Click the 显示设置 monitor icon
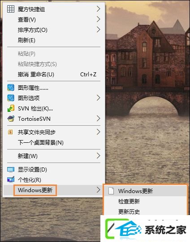The image size is (190, 242). pyautogui.click(x=11, y=169)
